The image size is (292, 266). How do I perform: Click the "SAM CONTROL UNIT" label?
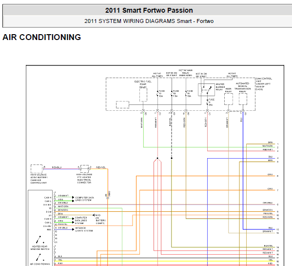point(264,84)
